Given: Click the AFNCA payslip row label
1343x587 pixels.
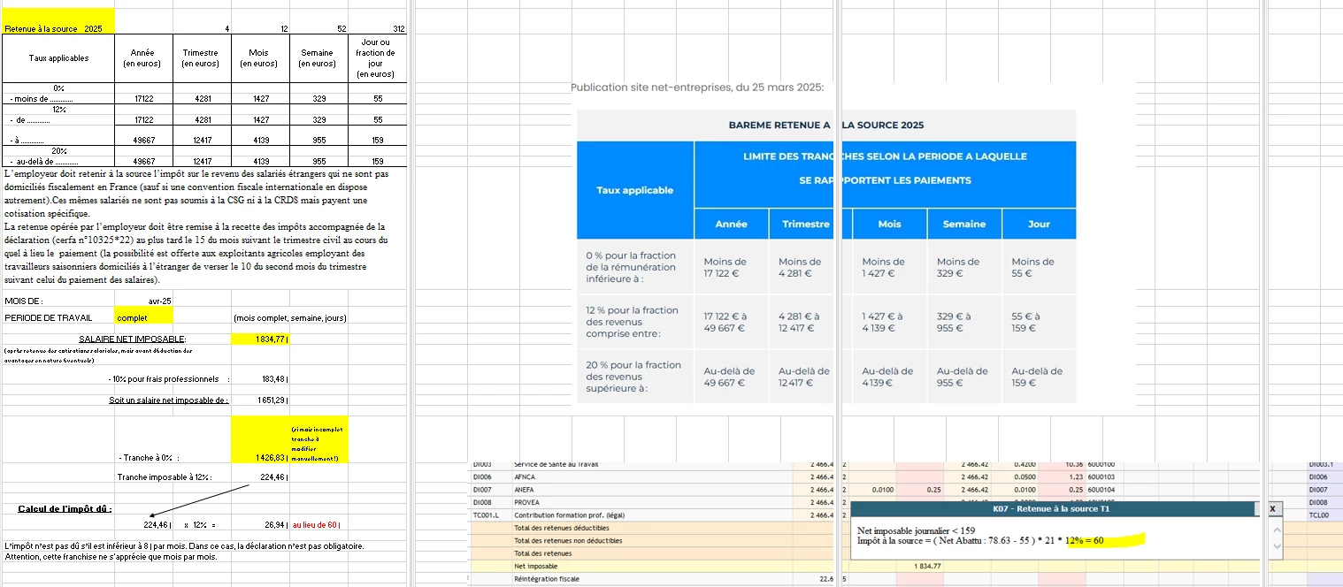Looking at the screenshot, I should coord(524,476).
